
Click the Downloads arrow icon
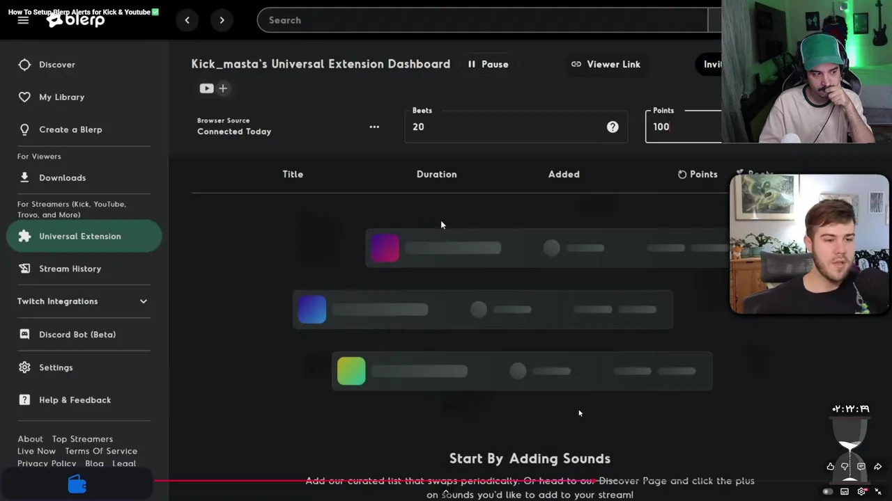24,177
